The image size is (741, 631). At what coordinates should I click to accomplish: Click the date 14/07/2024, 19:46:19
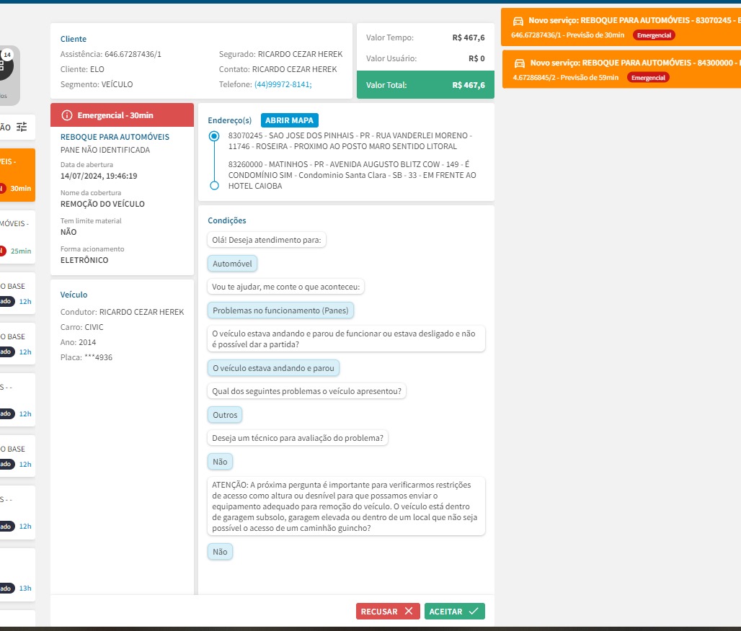coord(99,176)
